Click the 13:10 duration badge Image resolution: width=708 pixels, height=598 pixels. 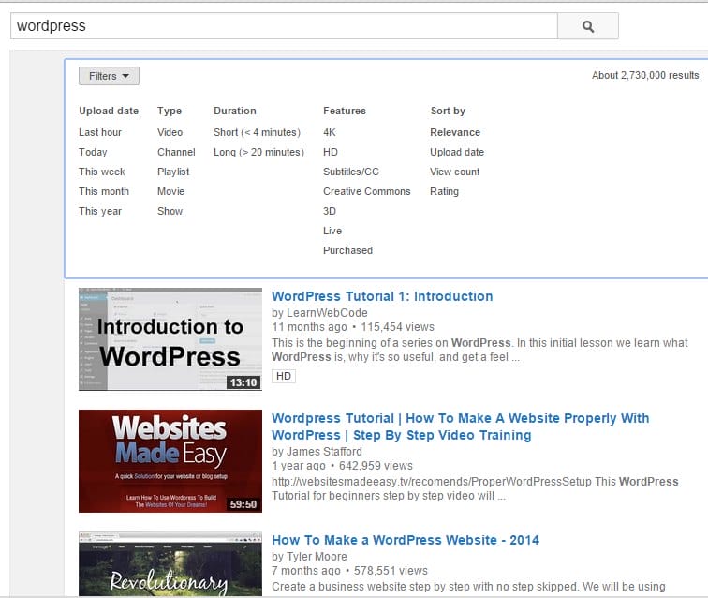click(243, 382)
